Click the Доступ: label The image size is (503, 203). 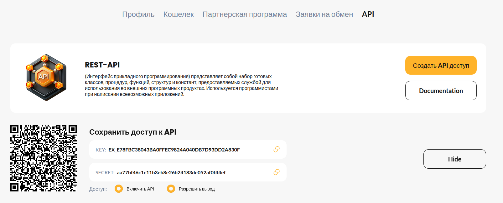[x=98, y=189]
